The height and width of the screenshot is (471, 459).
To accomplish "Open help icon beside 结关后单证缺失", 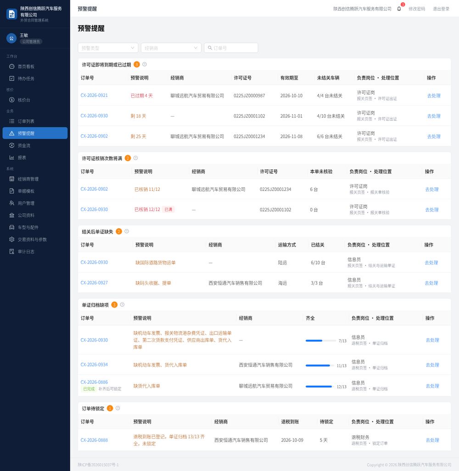I will (x=127, y=231).
